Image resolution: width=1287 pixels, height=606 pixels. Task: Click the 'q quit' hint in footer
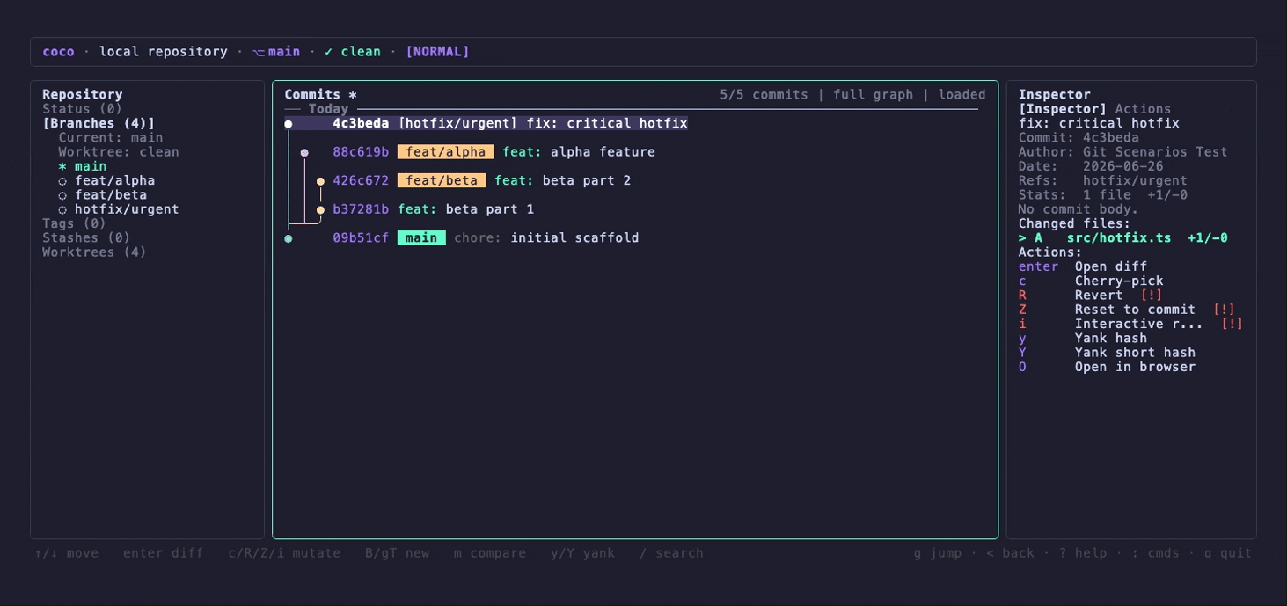tap(1228, 553)
